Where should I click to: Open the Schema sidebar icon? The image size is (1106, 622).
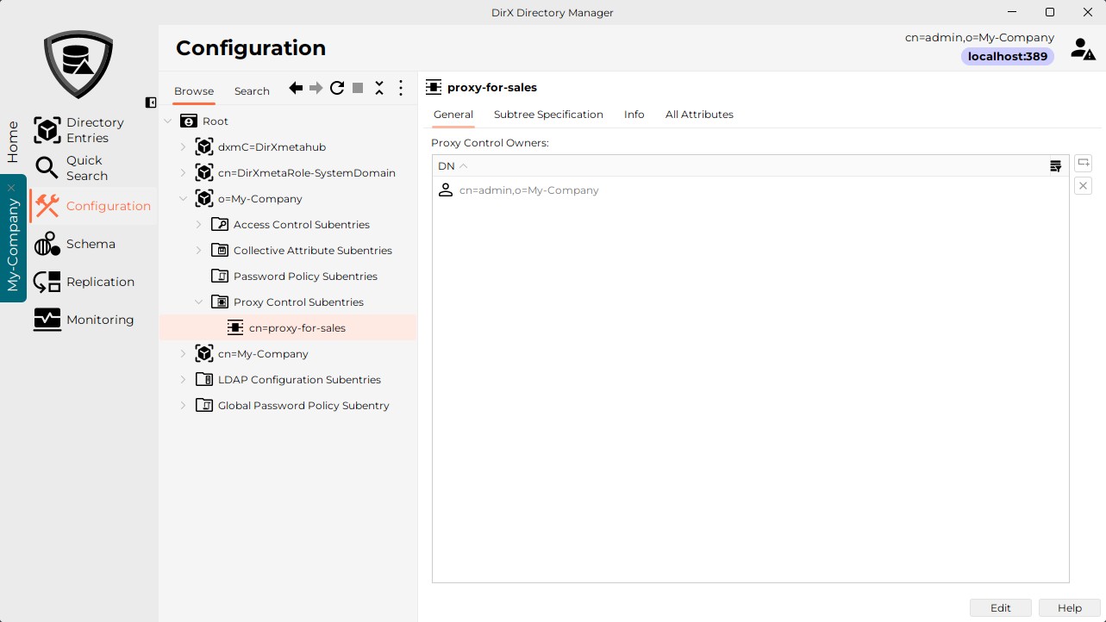[47, 244]
